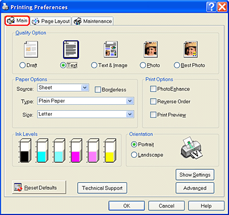The width and height of the screenshot is (229, 215).
Task: Click the help question mark icon
Action: 211,7
